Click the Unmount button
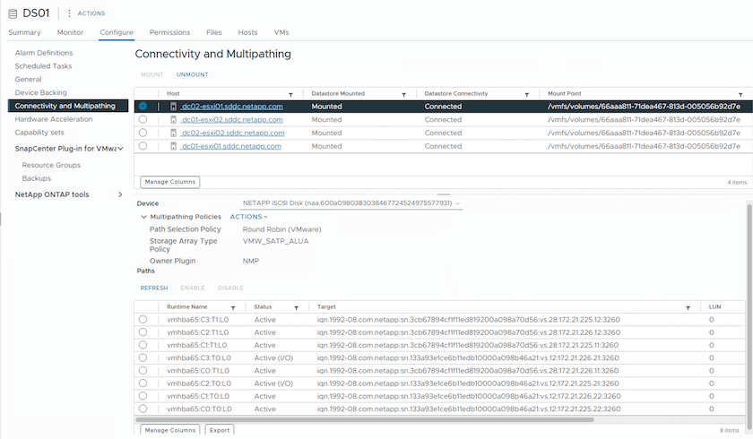 point(192,74)
